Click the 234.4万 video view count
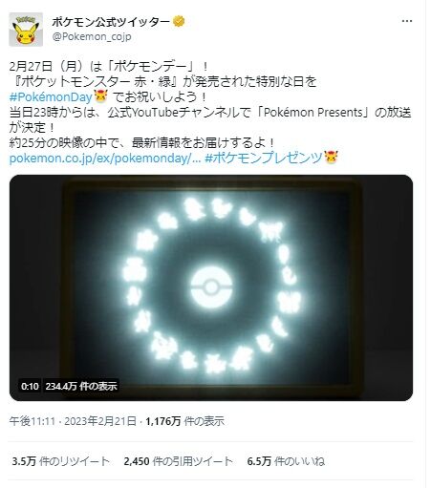Viewport: 431px width, 488px height. [81, 386]
